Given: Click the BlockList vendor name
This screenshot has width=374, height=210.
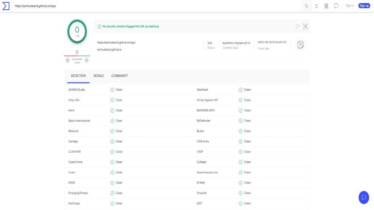Looking at the screenshot, I should [x=73, y=131].
